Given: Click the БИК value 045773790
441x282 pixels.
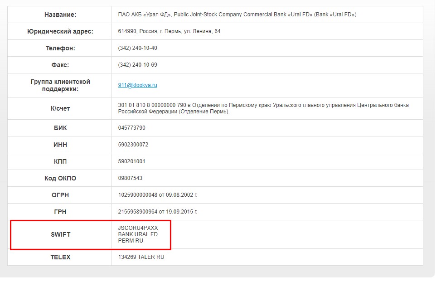Looking at the screenshot, I should point(131,128).
